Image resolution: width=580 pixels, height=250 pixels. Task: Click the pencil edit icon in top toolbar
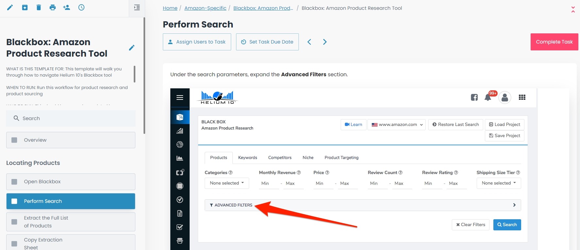pyautogui.click(x=10, y=8)
